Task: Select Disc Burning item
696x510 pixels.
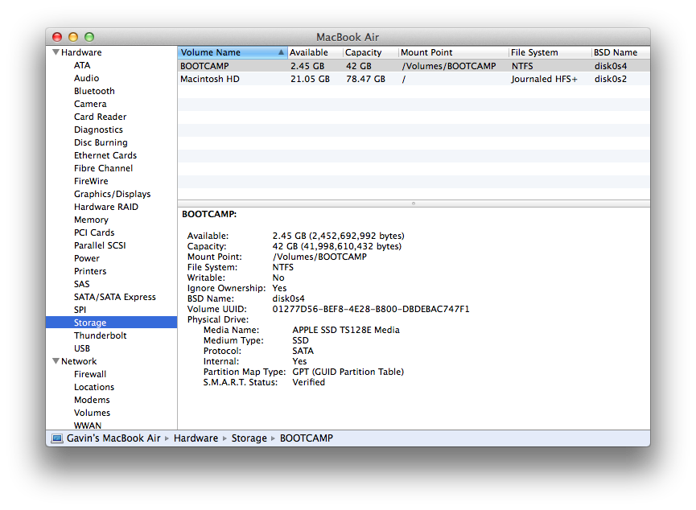Action: (101, 142)
